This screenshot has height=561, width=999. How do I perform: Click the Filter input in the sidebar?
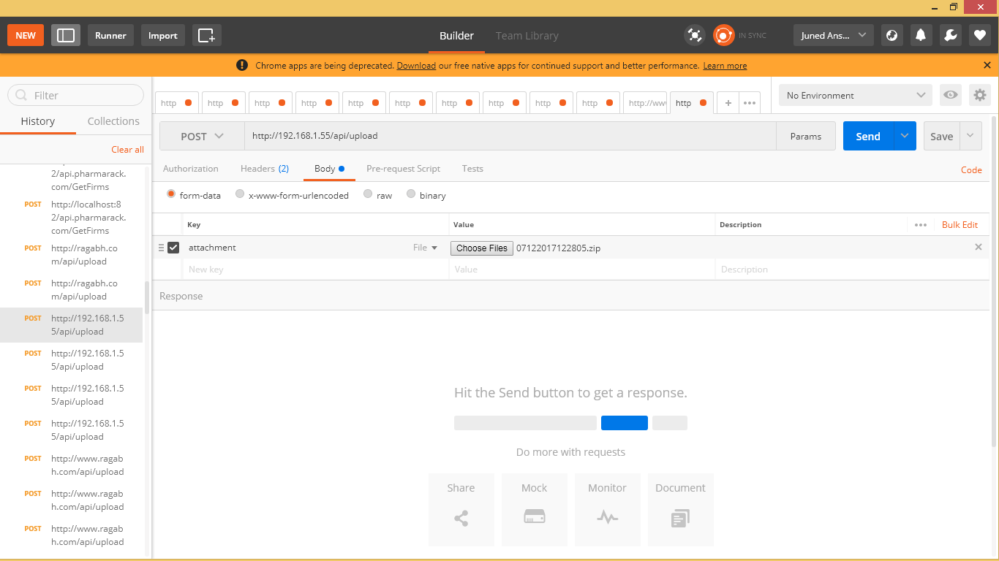pos(75,95)
